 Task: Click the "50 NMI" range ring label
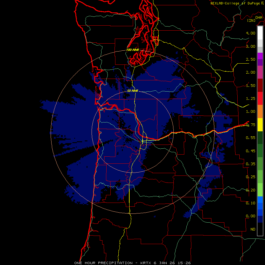pyautogui.click(x=133, y=91)
